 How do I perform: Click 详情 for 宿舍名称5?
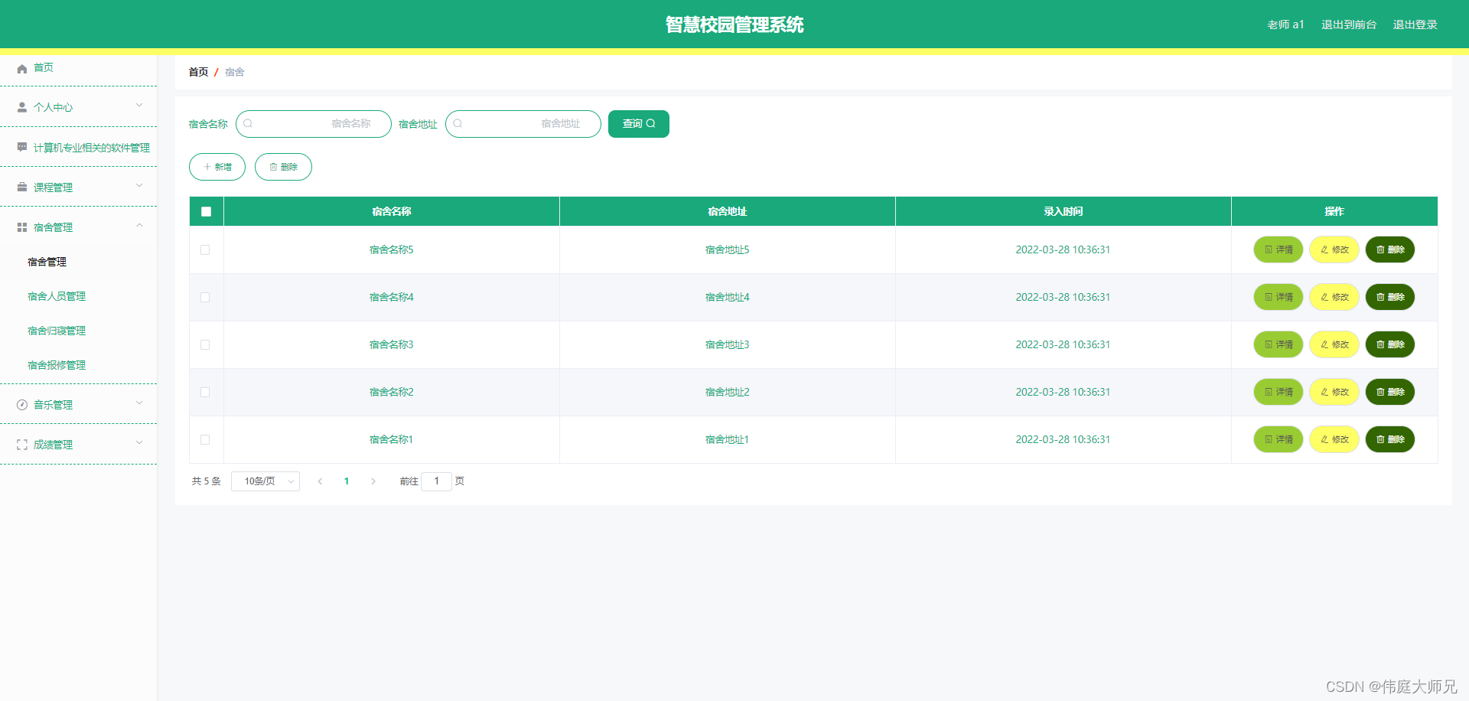(1278, 249)
